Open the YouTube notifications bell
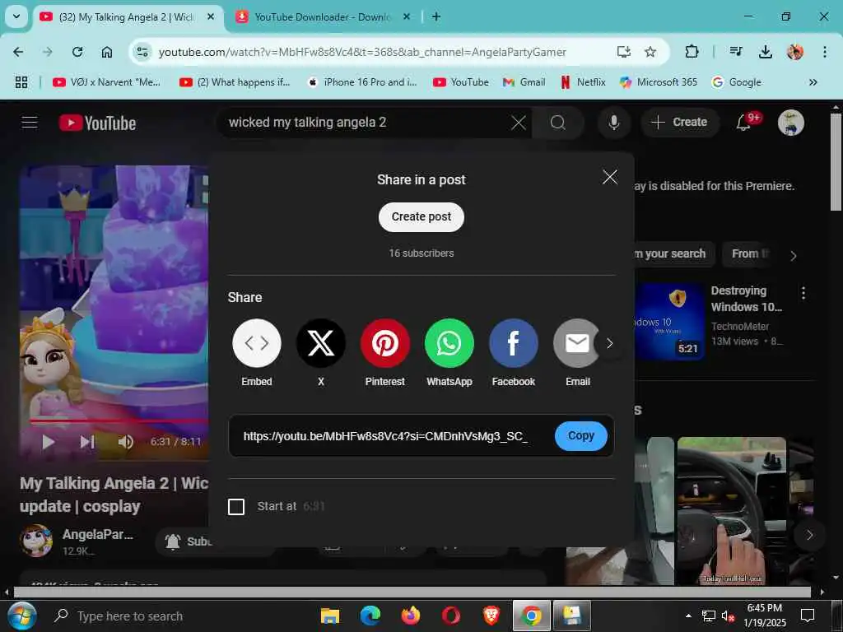 tap(743, 123)
